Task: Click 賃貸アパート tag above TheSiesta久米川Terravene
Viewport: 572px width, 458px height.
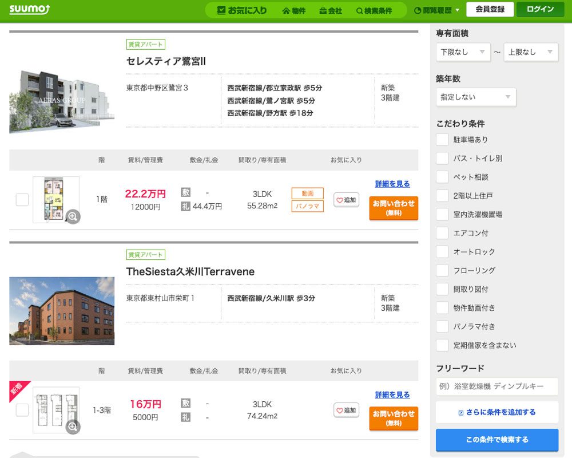Action: coord(145,255)
